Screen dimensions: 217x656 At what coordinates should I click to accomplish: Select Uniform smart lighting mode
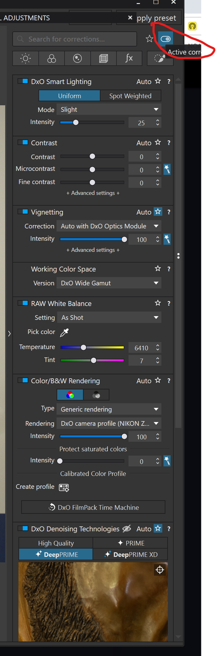pyautogui.click(x=69, y=96)
